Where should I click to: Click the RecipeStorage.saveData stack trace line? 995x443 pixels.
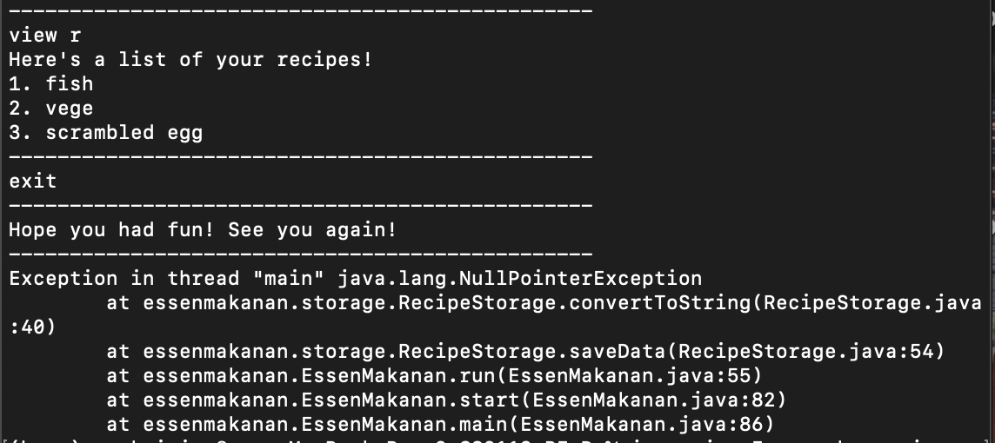pos(525,352)
